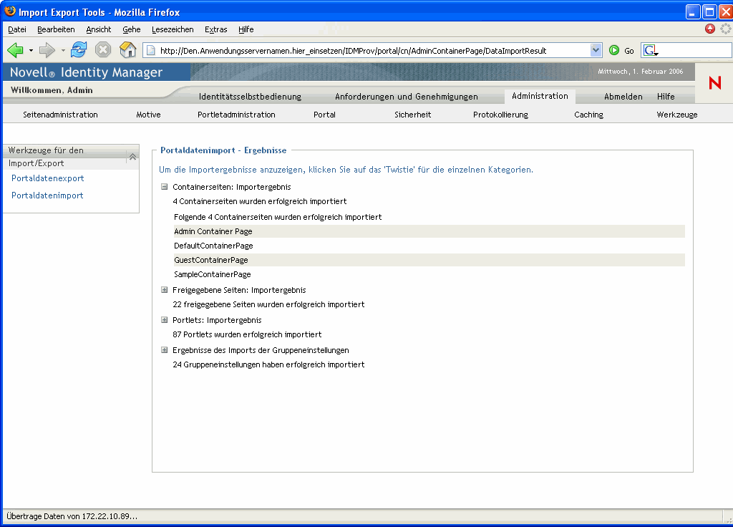Click the forward navigation arrow
This screenshot has width=733, height=527.
tap(47, 49)
